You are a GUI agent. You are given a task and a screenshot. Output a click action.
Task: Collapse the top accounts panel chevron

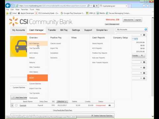pyautogui.click(x=141, y=35)
